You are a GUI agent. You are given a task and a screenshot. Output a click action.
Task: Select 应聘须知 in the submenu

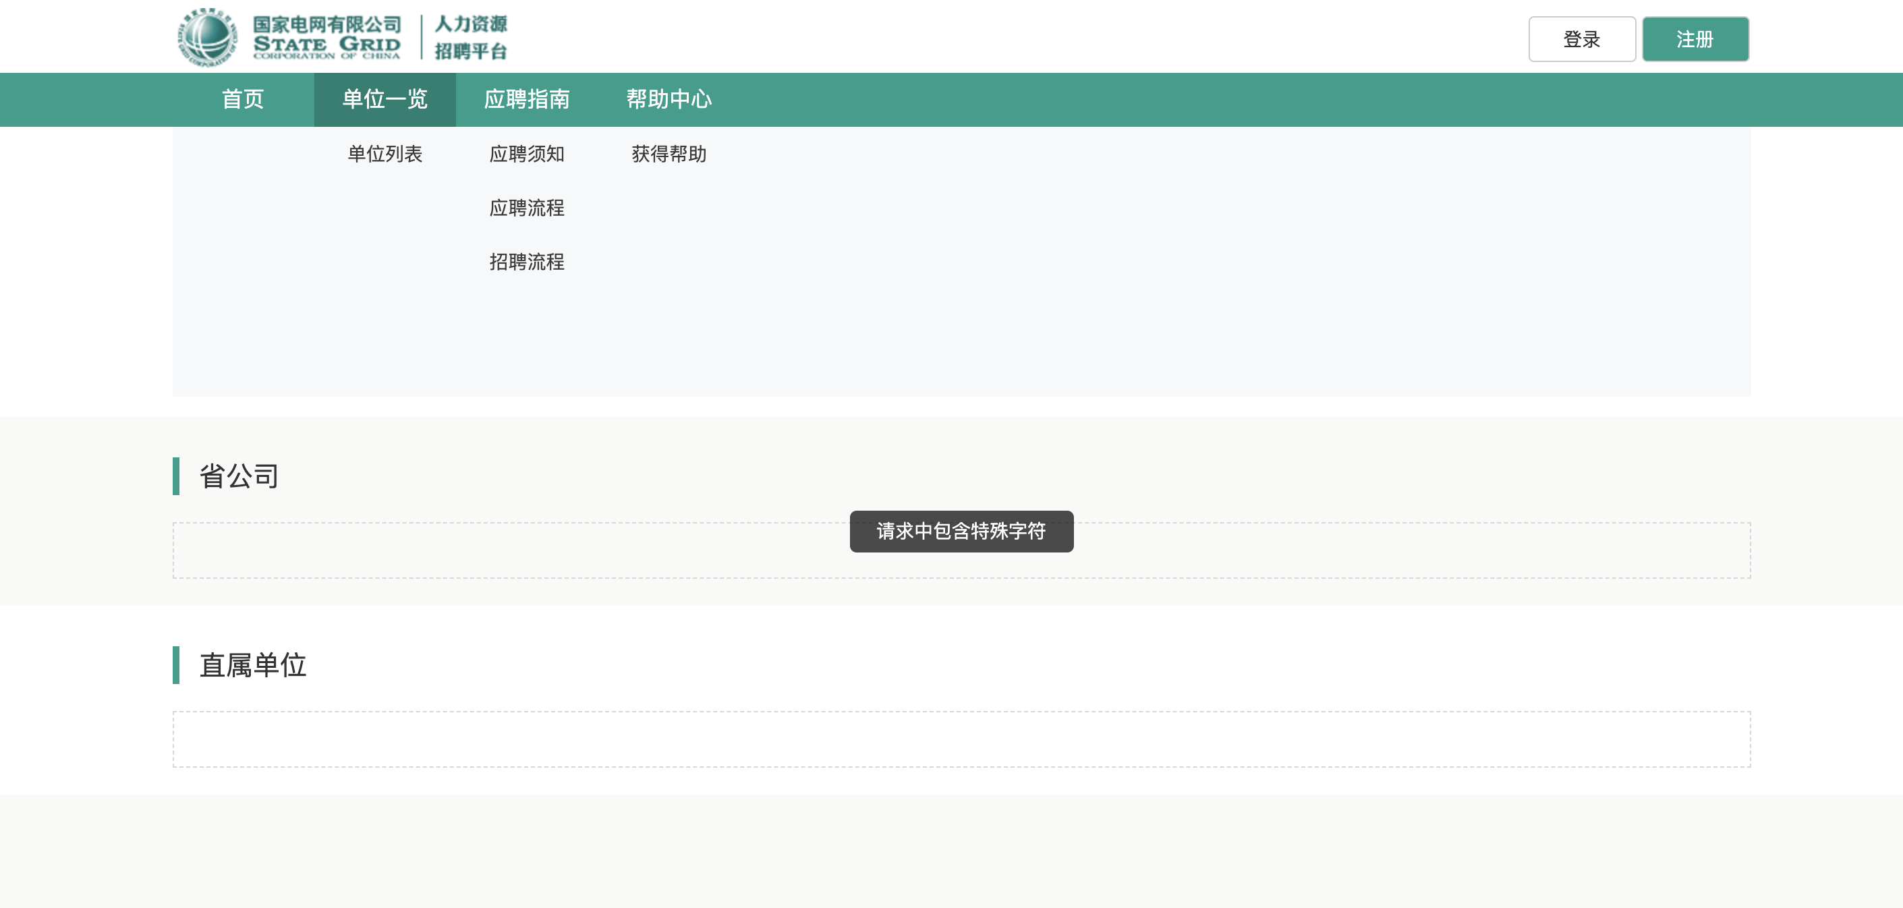(527, 154)
